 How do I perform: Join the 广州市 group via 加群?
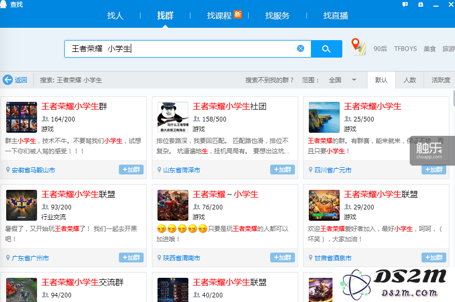click(131, 257)
